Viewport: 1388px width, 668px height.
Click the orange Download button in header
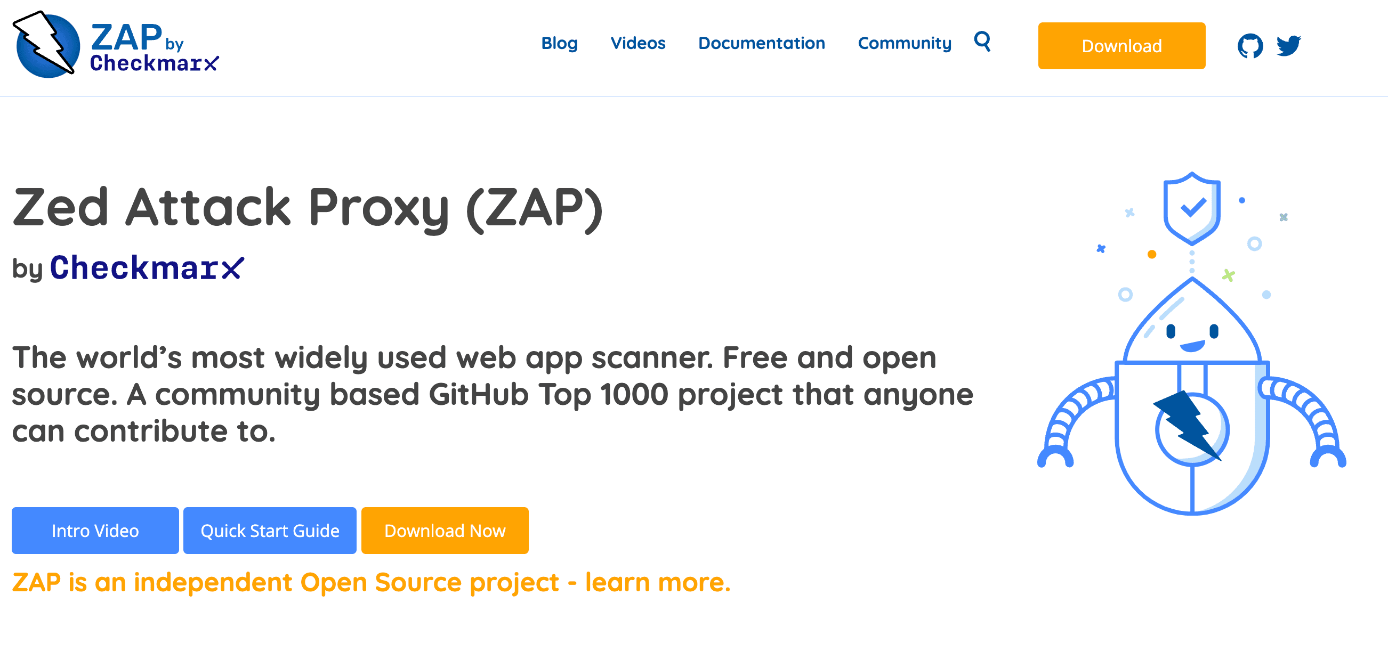(1121, 46)
